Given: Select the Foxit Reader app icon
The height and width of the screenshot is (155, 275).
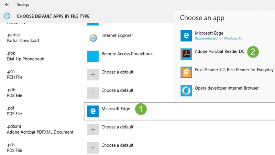Looking at the screenshot, I should point(186,72).
